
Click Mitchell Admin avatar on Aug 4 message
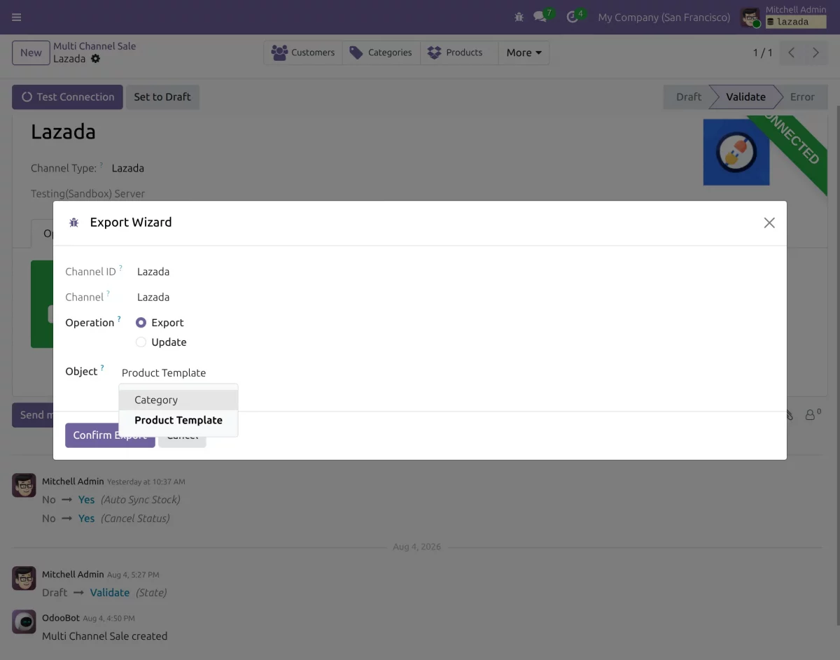(24, 578)
